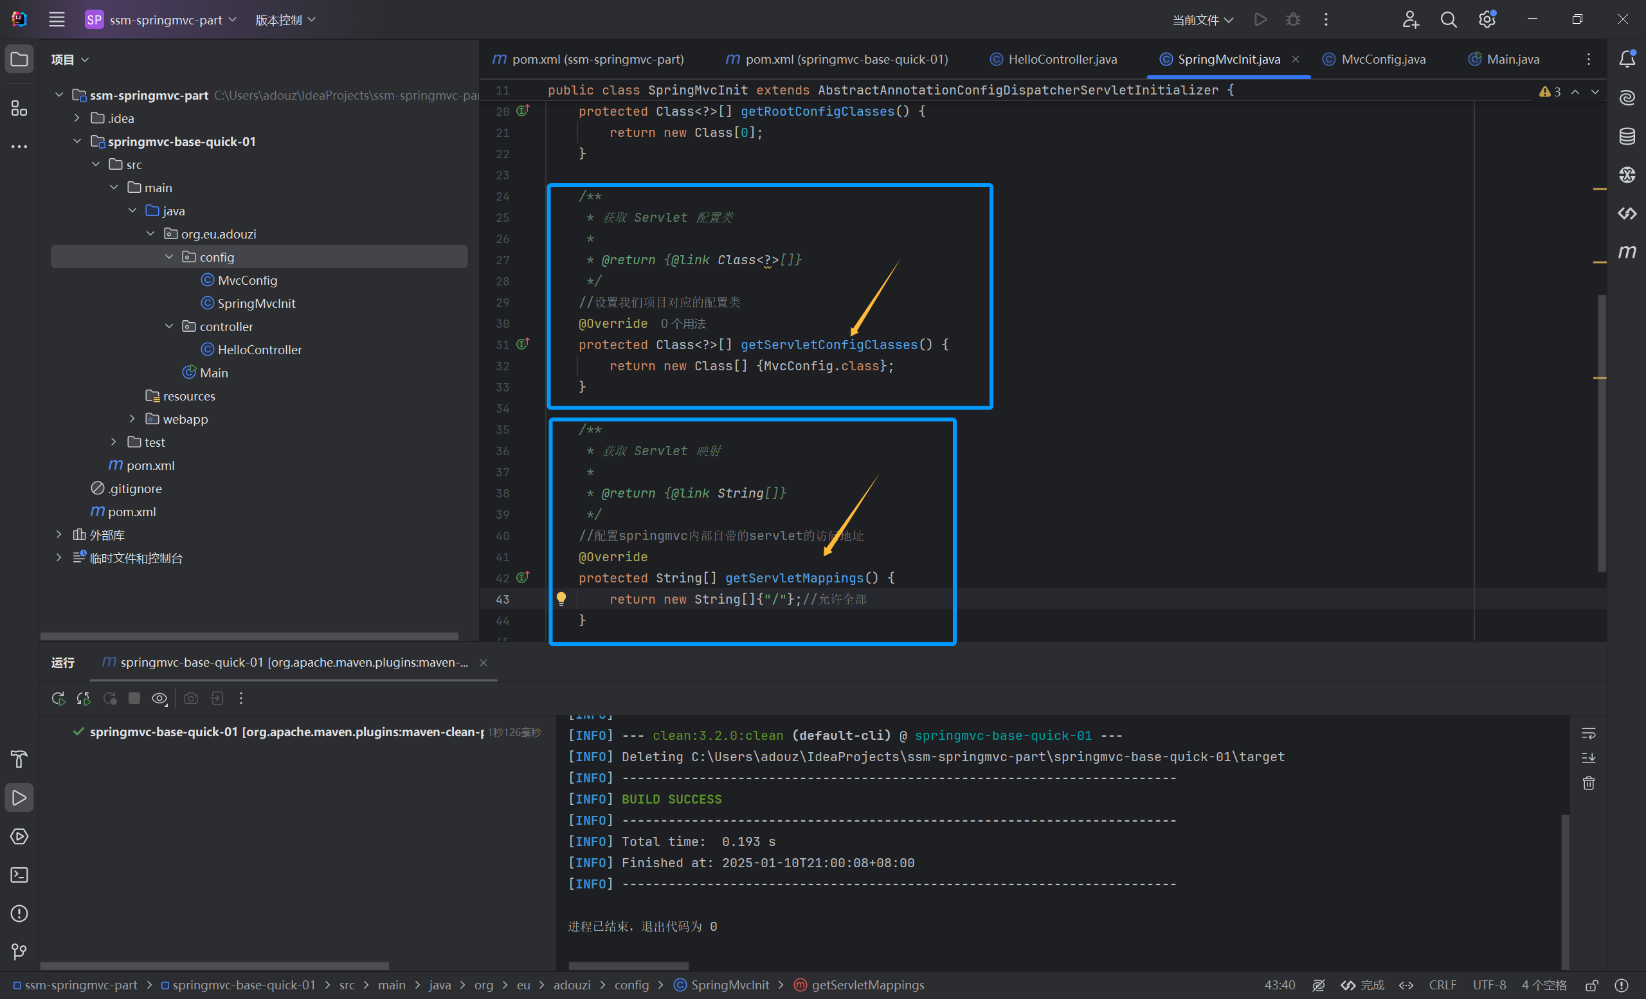This screenshot has width=1646, height=999.
Task: Open the Maven tool window icon
Action: [1627, 253]
